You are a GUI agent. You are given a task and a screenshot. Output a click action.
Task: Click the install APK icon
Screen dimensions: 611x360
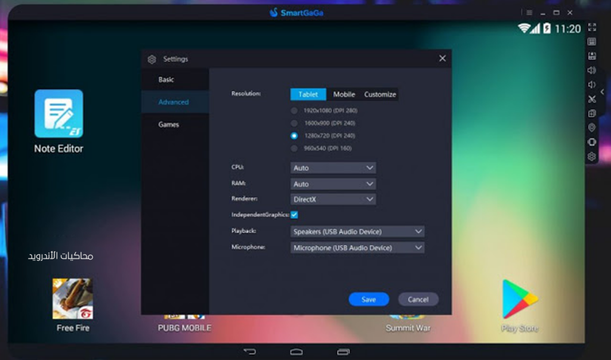[592, 56]
